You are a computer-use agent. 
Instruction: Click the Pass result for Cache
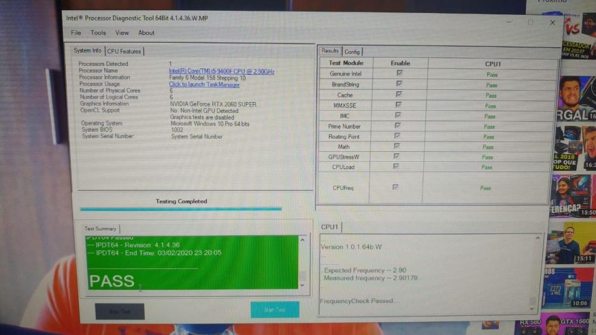491,96
